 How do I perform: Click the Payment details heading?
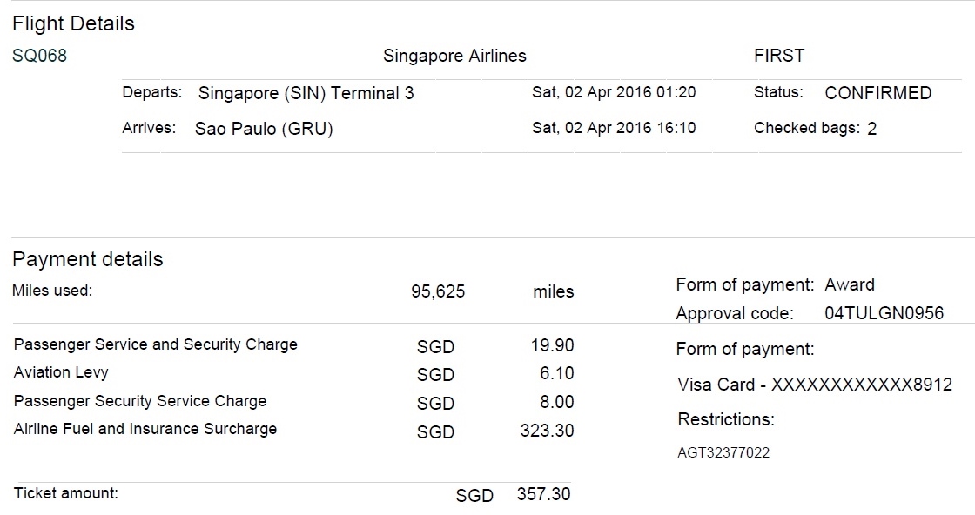[x=87, y=259]
